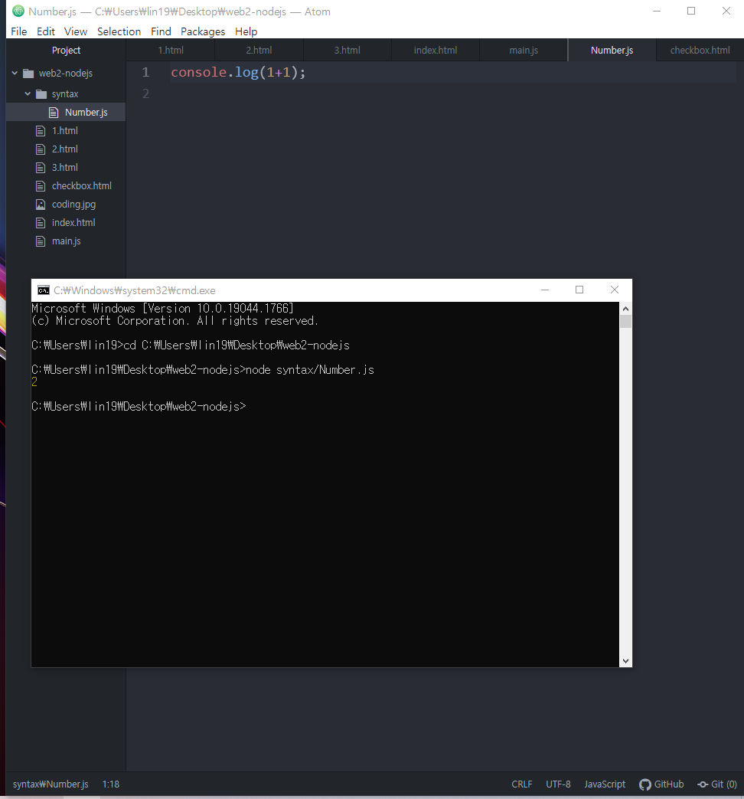Viewport: 744px width, 799px height.
Task: Click the file icon beside 3.html
Action: [41, 168]
